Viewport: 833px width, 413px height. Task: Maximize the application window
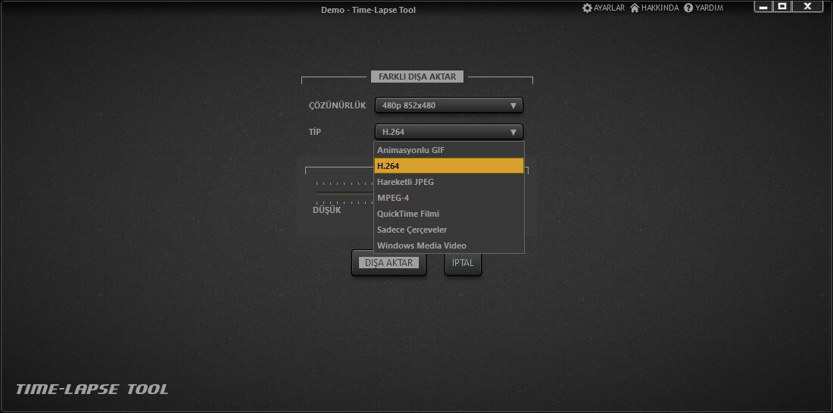783,7
